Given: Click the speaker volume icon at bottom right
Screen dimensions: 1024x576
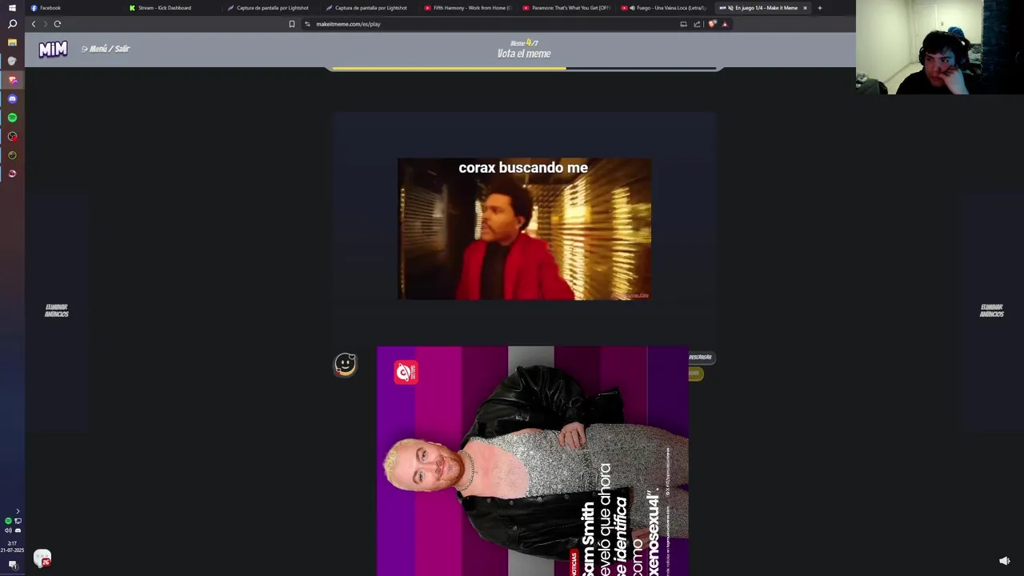Looking at the screenshot, I should (1005, 561).
